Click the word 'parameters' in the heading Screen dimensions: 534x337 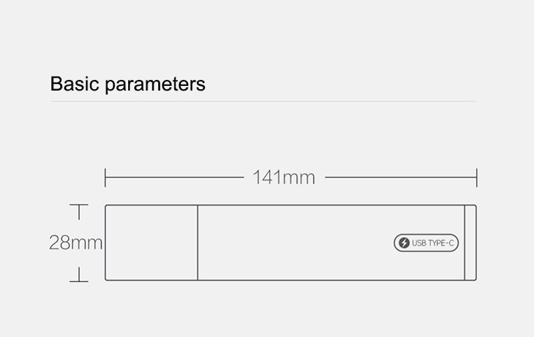[155, 85]
